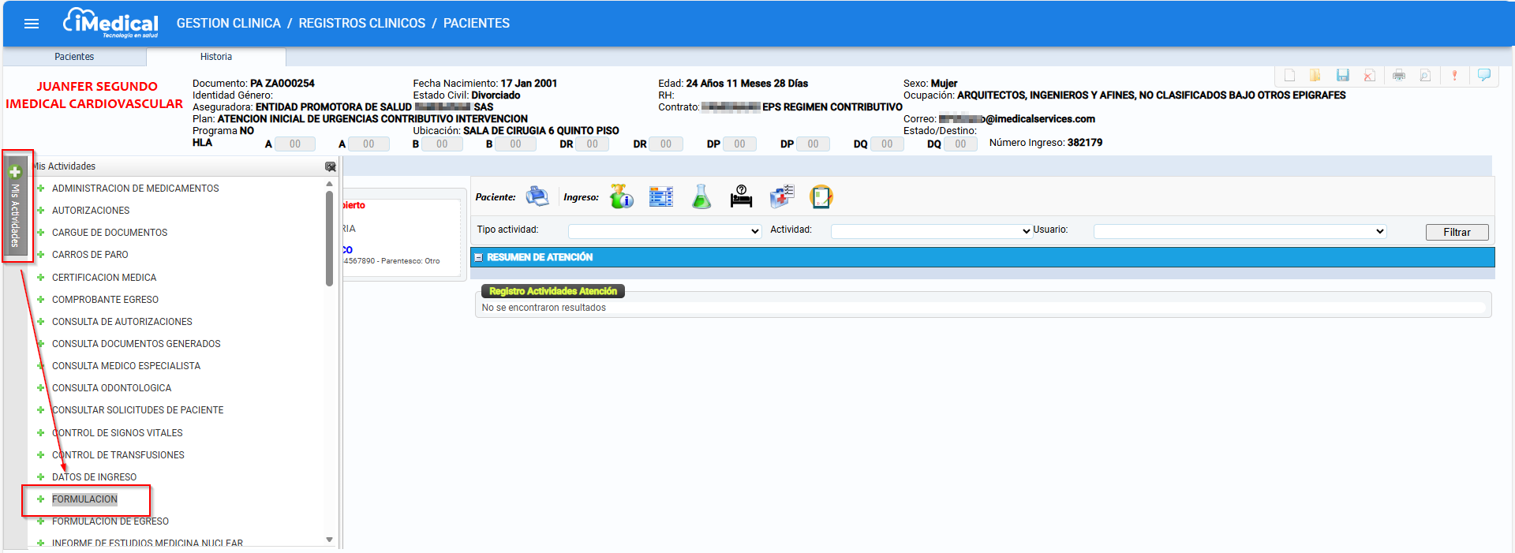Open FORMULACION in the activities list
1515x553 pixels.
[x=84, y=499]
